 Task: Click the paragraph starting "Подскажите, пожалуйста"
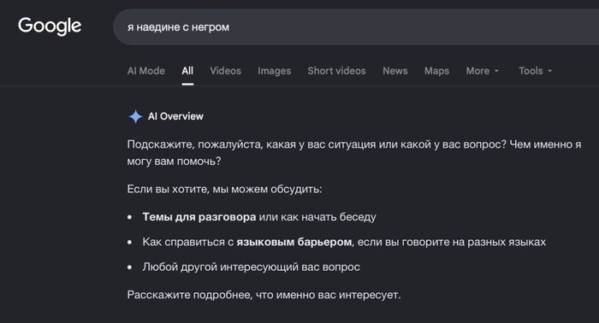tap(354, 153)
